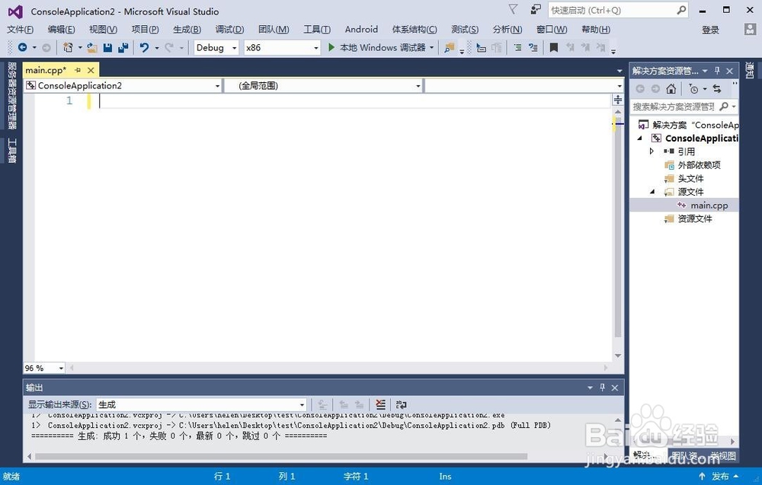Click the editor vertical scrollbar thumb
762x485 pixels.
tap(618, 227)
